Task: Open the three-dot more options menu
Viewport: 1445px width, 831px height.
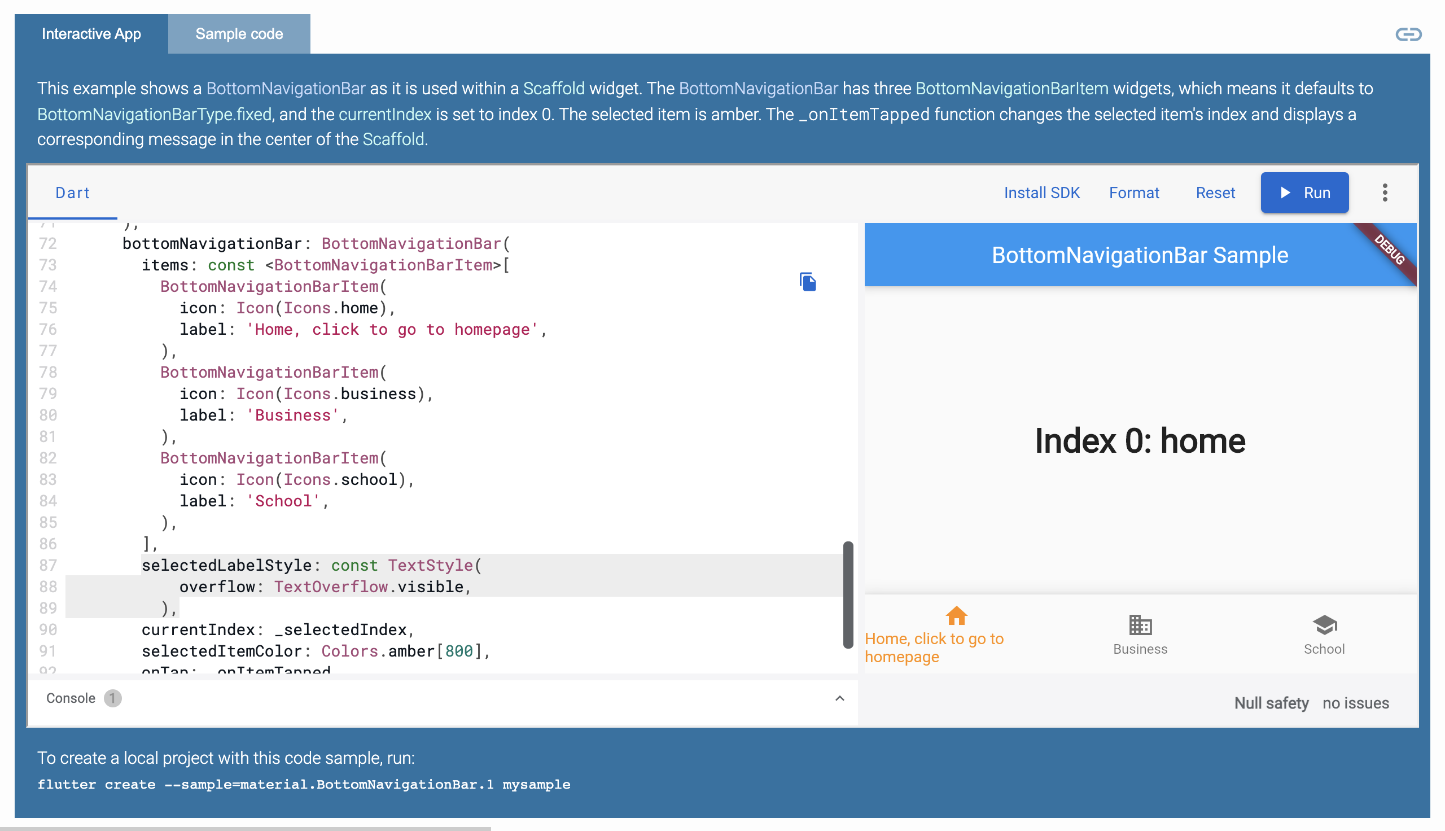Action: 1384,193
